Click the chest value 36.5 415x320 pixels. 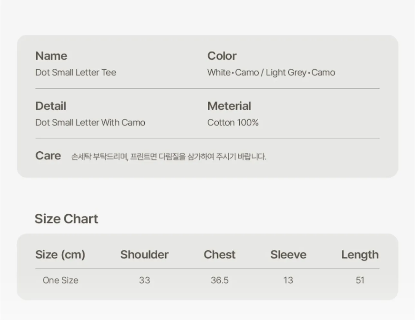pyautogui.click(x=219, y=280)
